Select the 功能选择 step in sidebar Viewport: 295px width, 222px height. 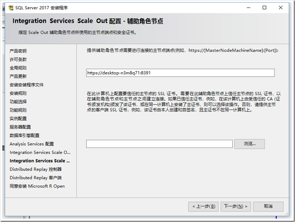click(18, 102)
